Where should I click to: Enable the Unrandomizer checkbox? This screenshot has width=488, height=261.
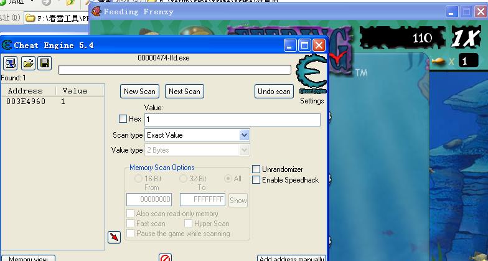click(x=256, y=169)
